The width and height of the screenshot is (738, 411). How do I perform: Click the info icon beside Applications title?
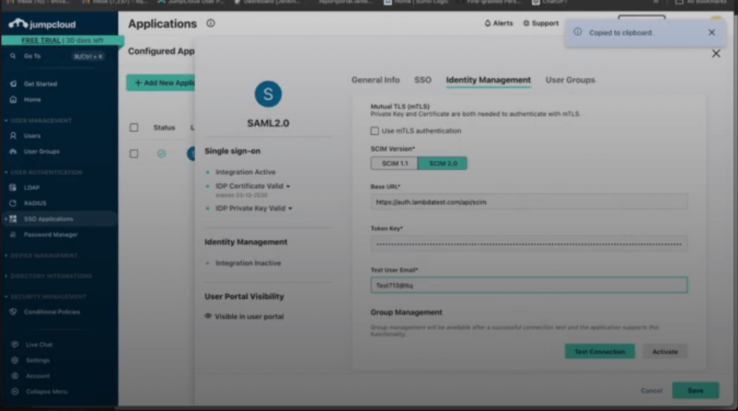(210, 23)
